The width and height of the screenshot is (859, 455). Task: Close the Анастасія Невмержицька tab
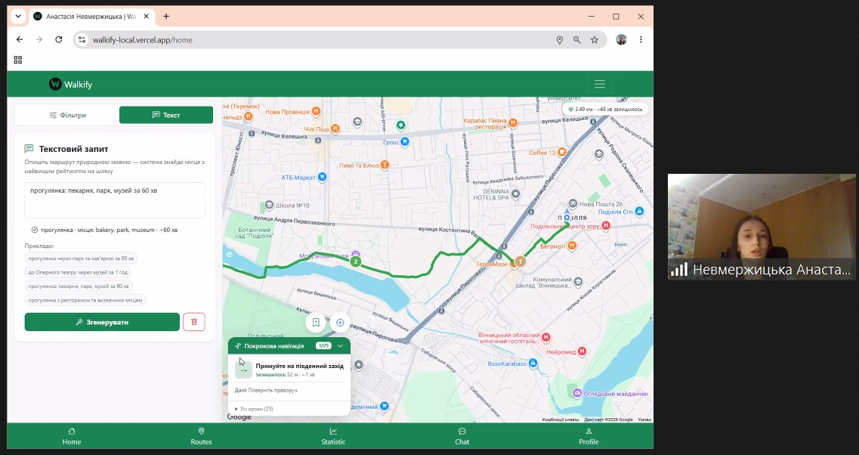point(147,17)
